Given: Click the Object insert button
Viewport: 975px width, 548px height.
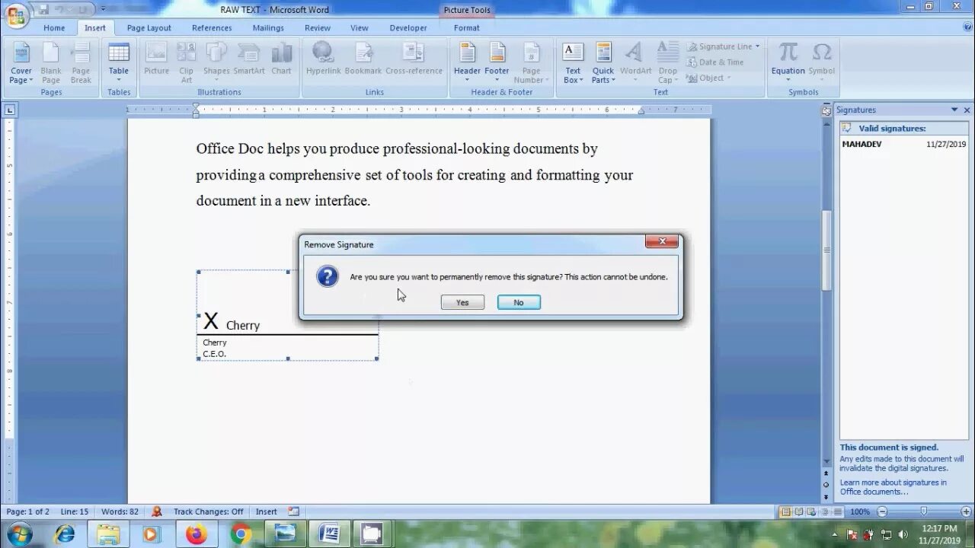Looking at the screenshot, I should point(708,78).
